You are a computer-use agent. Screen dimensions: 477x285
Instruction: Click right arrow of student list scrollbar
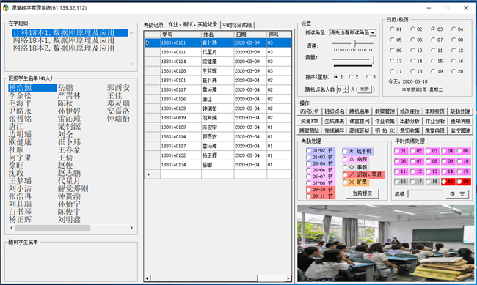click(x=131, y=228)
